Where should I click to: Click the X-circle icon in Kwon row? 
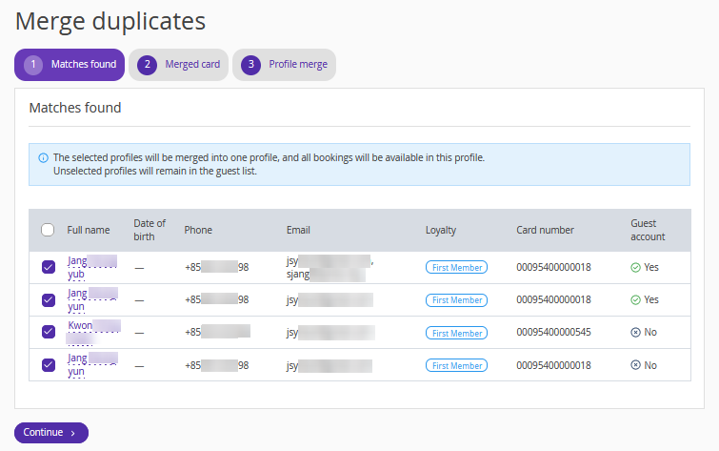[x=635, y=333]
